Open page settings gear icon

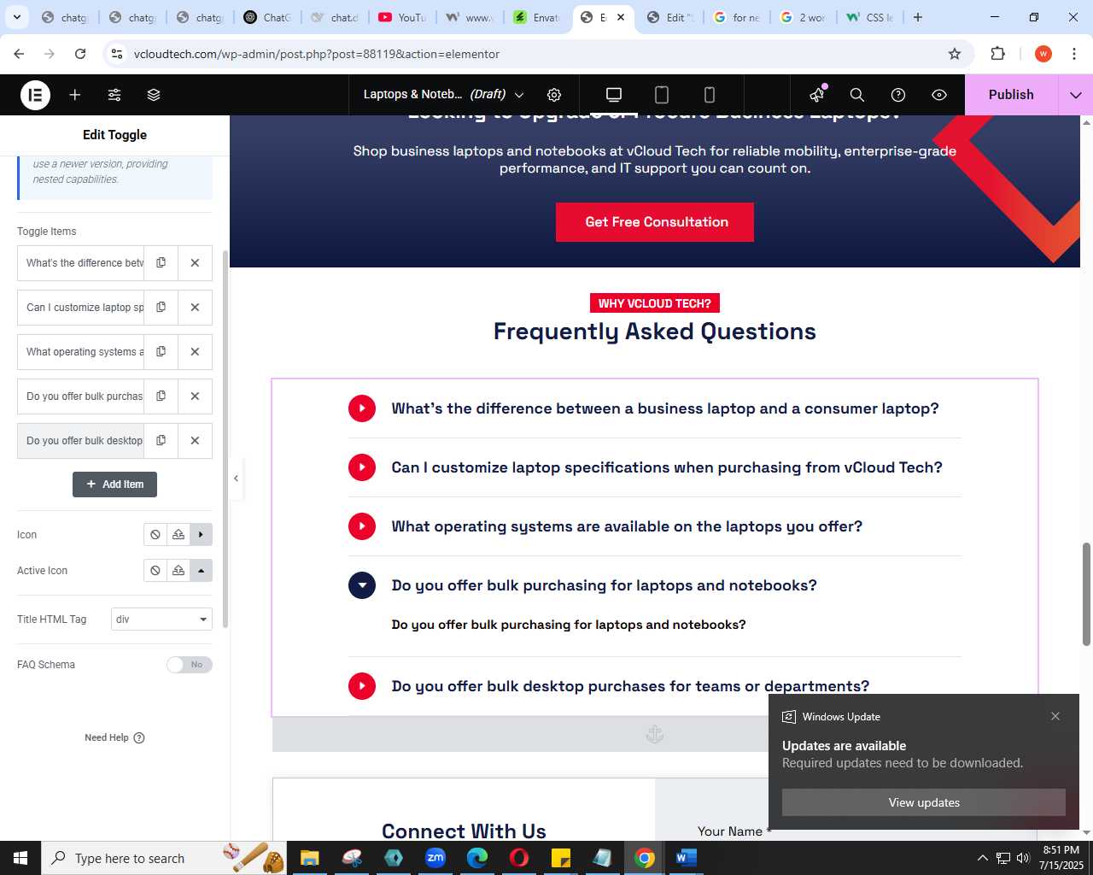(x=554, y=95)
